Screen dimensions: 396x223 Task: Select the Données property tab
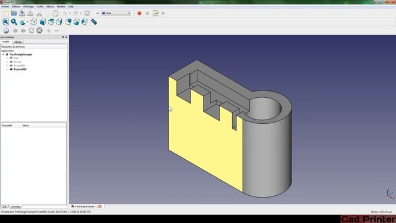click(x=15, y=206)
